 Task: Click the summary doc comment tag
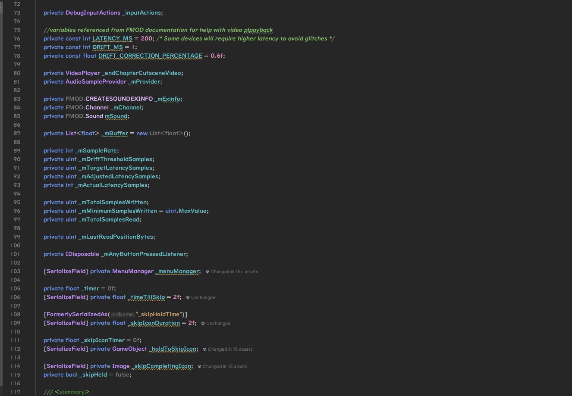[x=72, y=392]
